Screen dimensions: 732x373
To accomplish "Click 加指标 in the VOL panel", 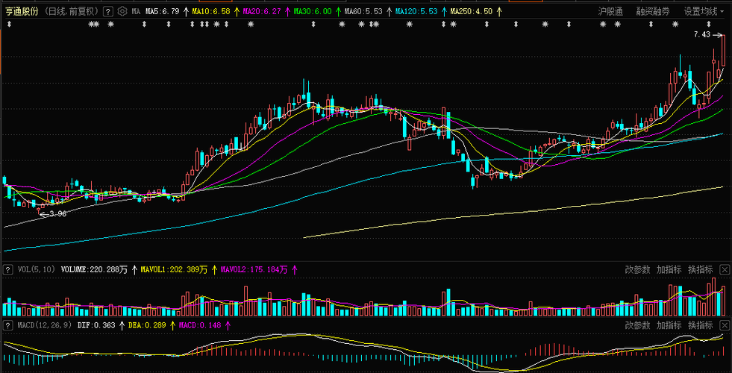I will [669, 269].
